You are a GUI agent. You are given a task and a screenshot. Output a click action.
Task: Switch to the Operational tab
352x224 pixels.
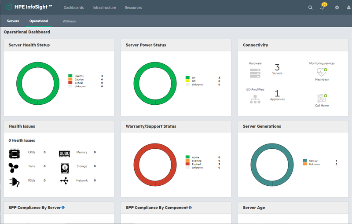(x=39, y=21)
